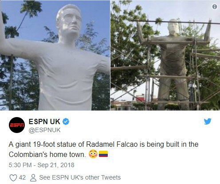The height and width of the screenshot is (184, 220).
Task: Click the Colombian flag emoji
Action: click(x=103, y=154)
